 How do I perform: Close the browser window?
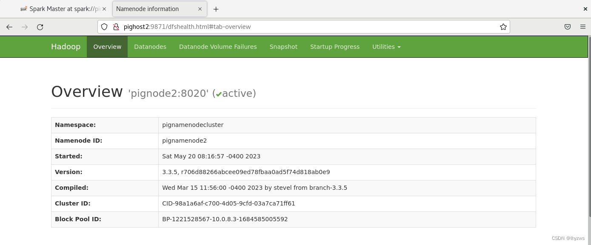tap(585, 9)
